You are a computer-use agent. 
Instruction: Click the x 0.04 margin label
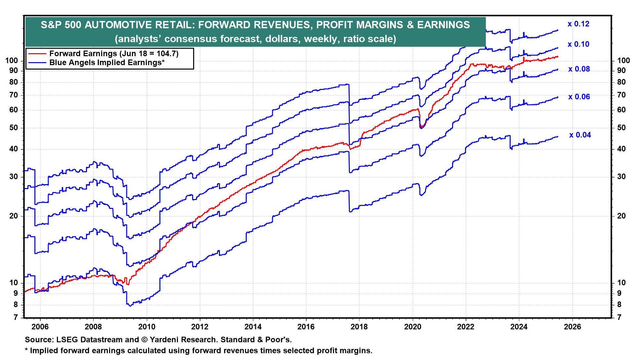click(580, 135)
